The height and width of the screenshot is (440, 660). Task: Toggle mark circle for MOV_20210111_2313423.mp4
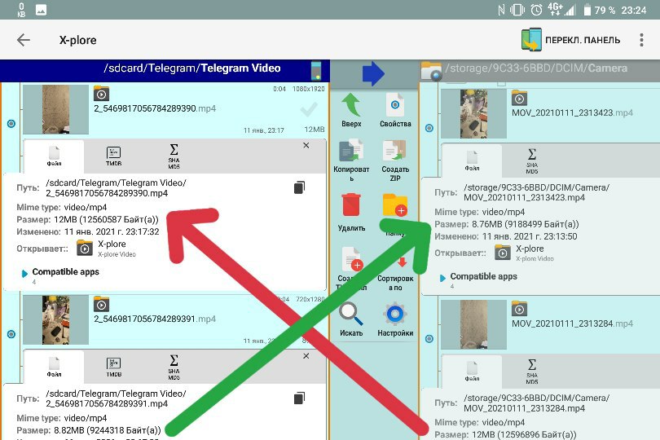tap(429, 128)
